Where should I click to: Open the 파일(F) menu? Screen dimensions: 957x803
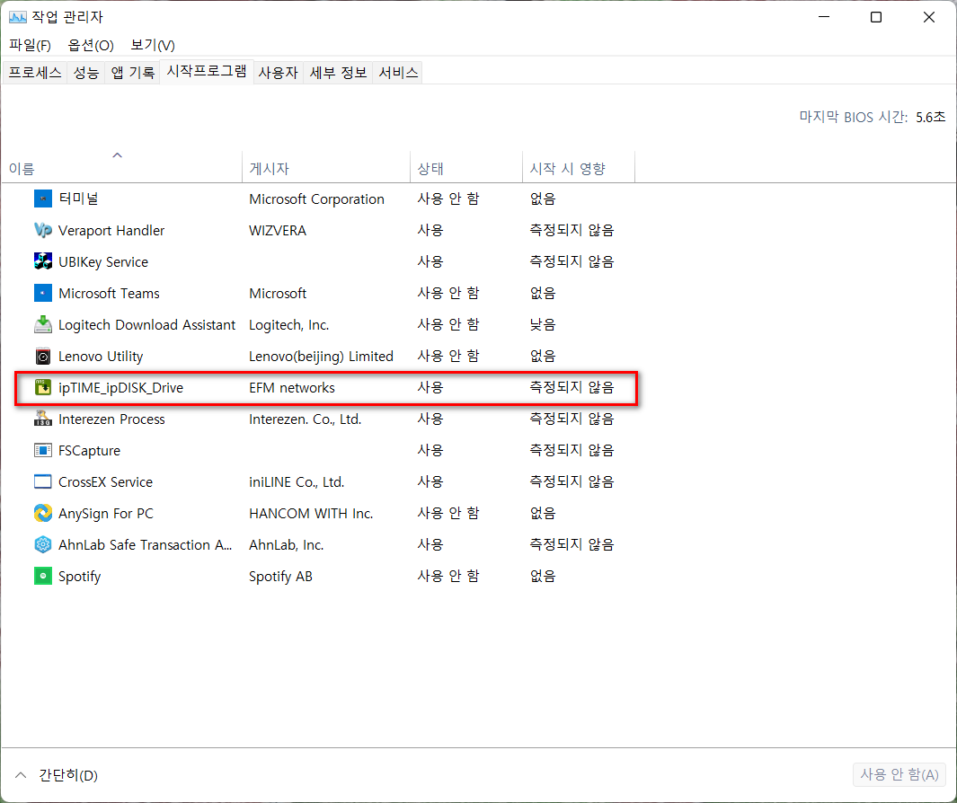pos(30,45)
